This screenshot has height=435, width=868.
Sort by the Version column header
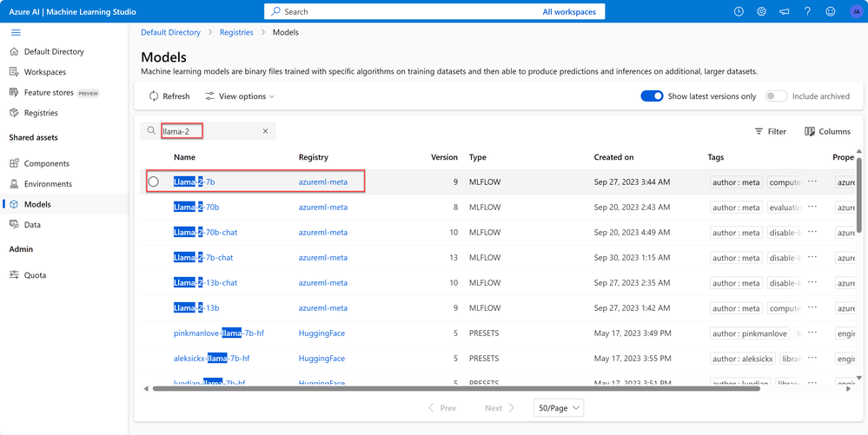(445, 157)
